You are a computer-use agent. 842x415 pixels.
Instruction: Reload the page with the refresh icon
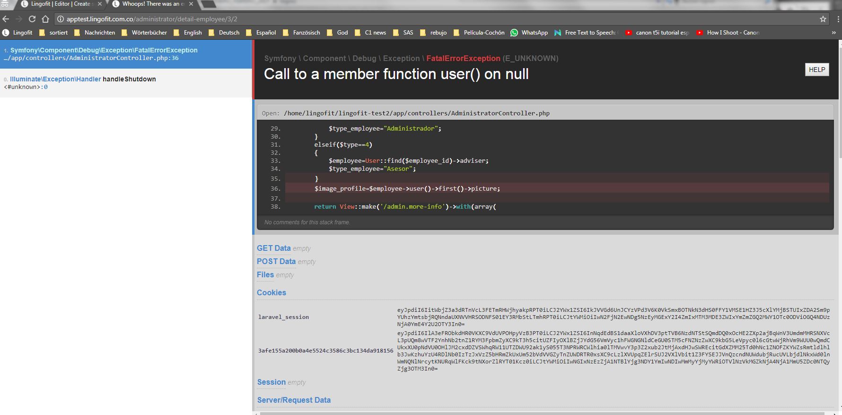click(32, 19)
